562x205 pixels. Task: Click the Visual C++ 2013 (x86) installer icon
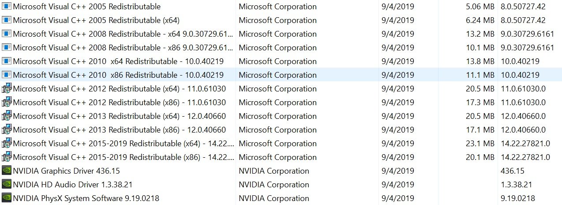7,130
